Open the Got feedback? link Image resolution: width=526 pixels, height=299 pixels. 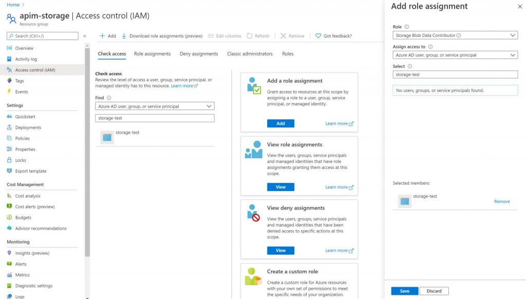(x=334, y=36)
